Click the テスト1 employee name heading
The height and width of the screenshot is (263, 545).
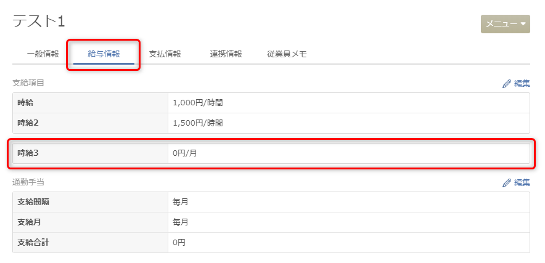39,22
